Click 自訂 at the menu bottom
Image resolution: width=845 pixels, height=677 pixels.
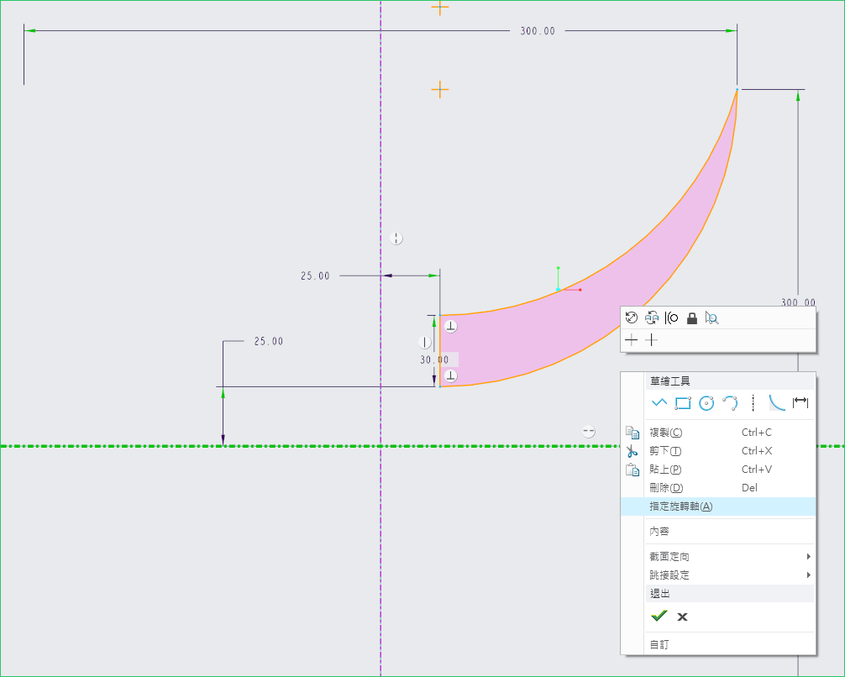pos(659,645)
